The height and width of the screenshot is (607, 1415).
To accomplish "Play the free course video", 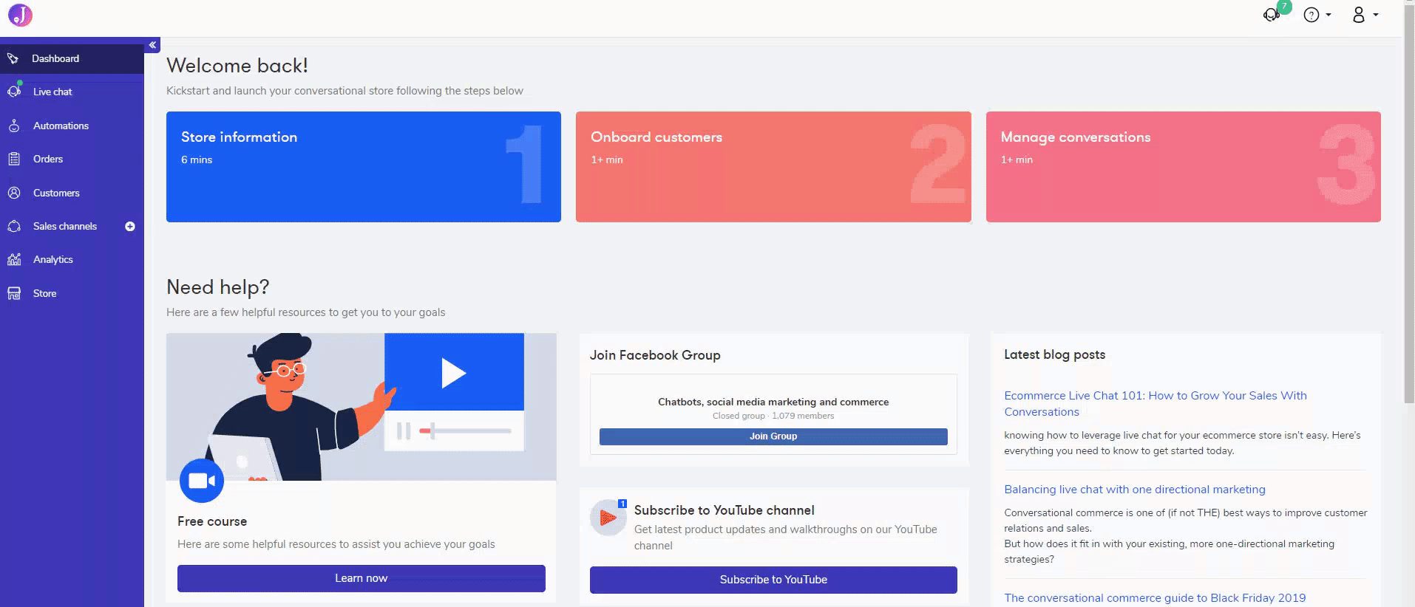I will click(x=453, y=373).
